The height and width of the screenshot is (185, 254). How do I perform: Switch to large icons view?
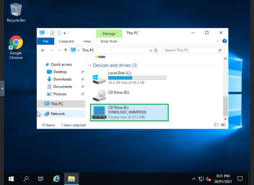click(224, 125)
